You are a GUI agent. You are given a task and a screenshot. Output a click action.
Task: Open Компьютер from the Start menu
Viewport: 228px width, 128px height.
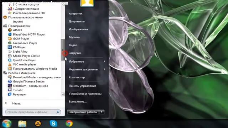coord(77,77)
